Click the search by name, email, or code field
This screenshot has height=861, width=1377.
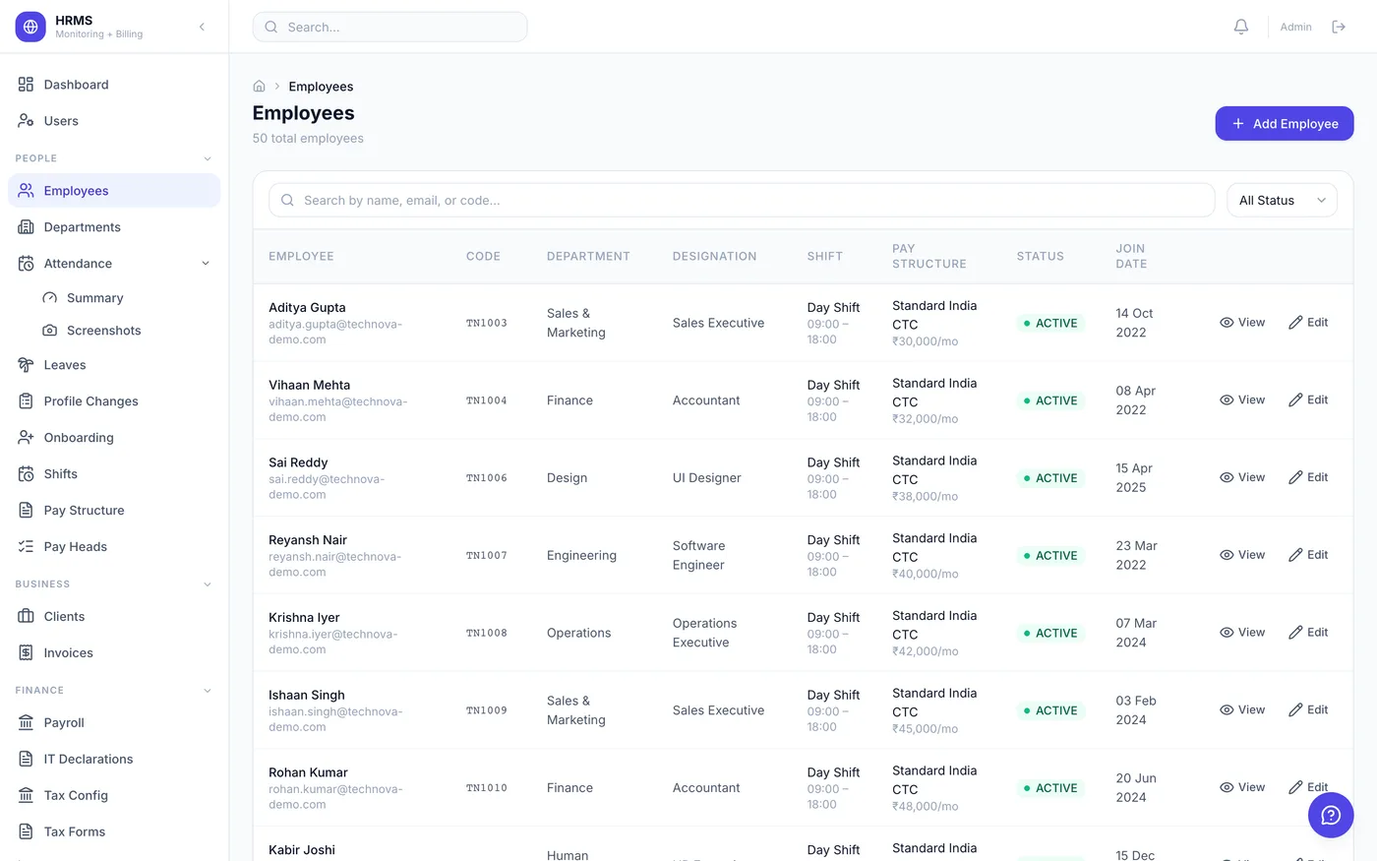point(742,201)
